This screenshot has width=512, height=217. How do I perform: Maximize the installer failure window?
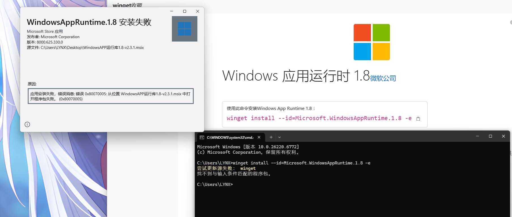[x=185, y=11]
